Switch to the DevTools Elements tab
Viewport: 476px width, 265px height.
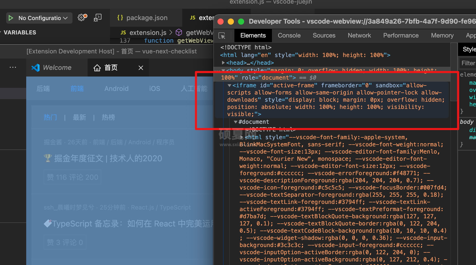pyautogui.click(x=253, y=35)
